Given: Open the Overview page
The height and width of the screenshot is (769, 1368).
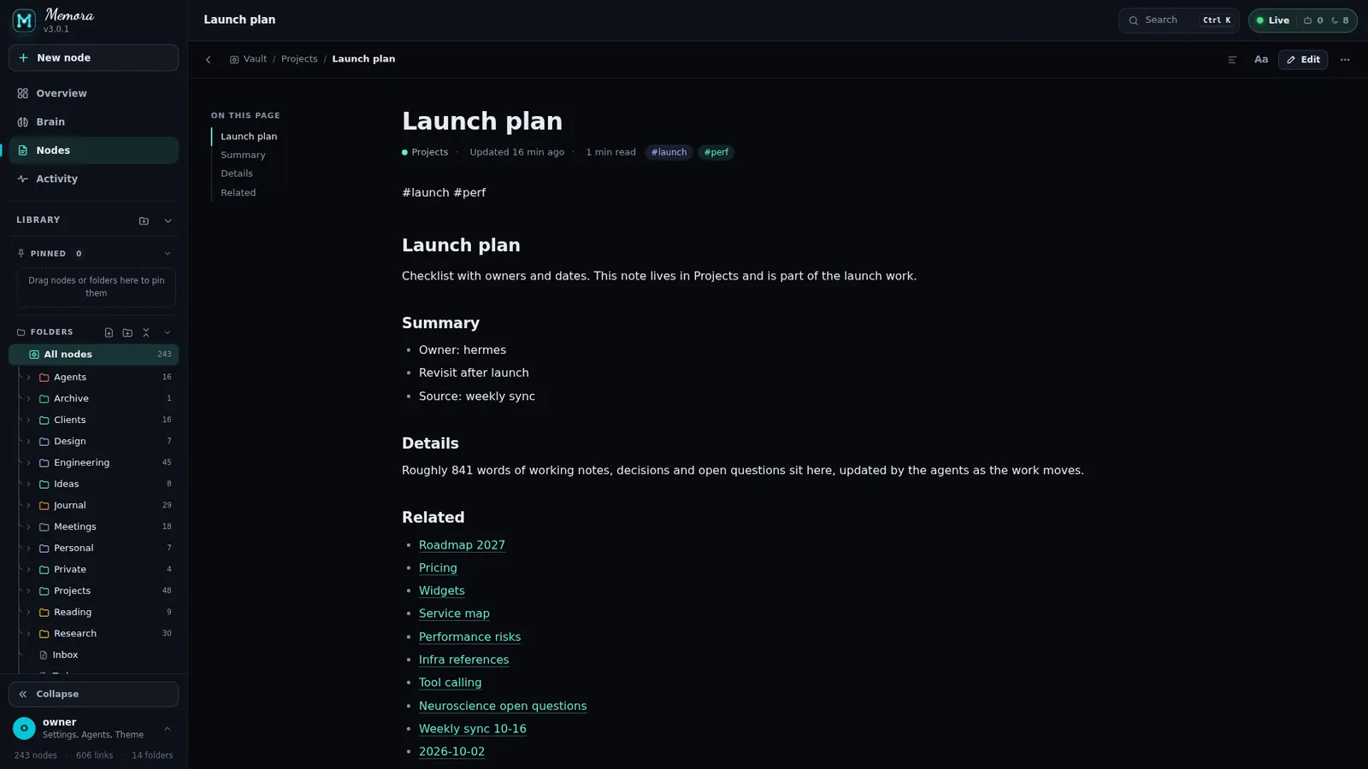Looking at the screenshot, I should point(94,93).
